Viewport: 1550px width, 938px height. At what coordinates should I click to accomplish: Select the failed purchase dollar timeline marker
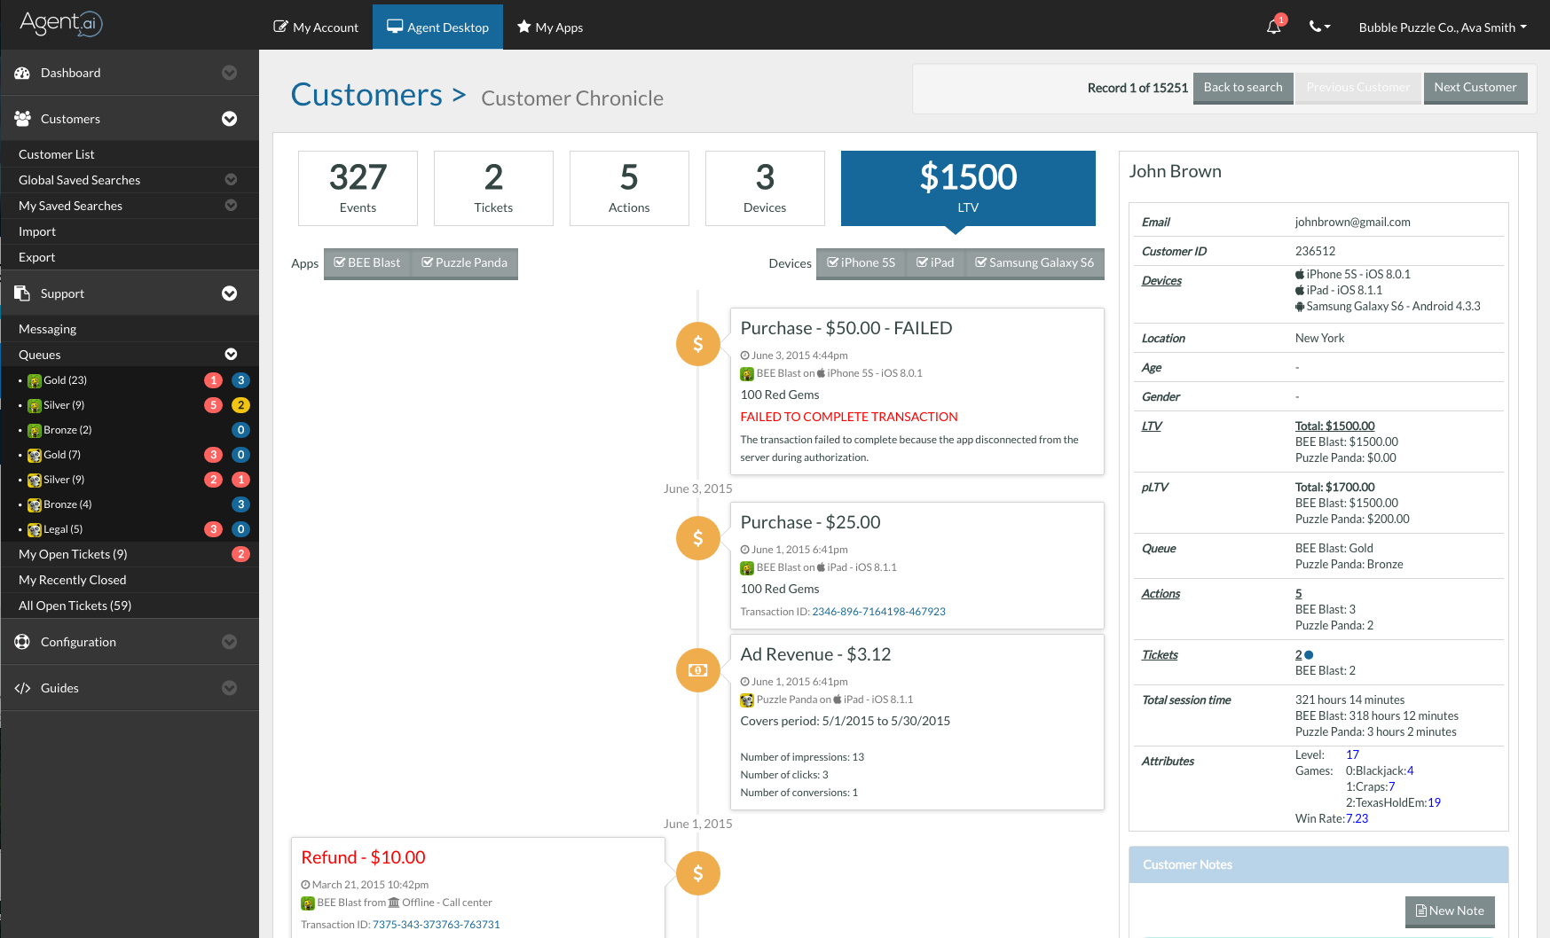[x=698, y=344]
